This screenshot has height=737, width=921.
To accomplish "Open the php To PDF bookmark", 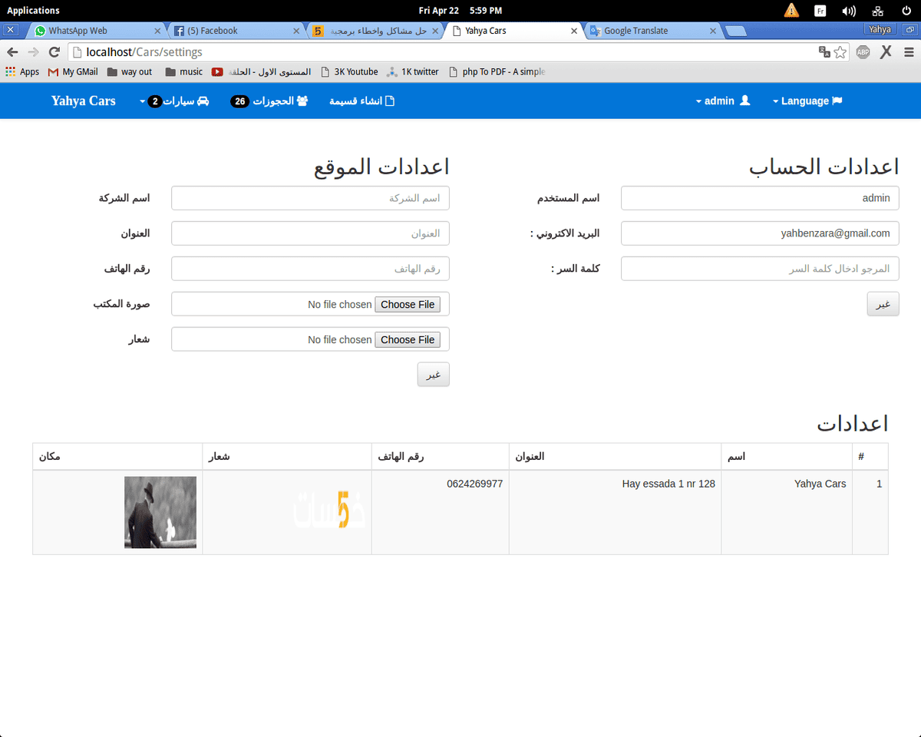I will point(497,71).
